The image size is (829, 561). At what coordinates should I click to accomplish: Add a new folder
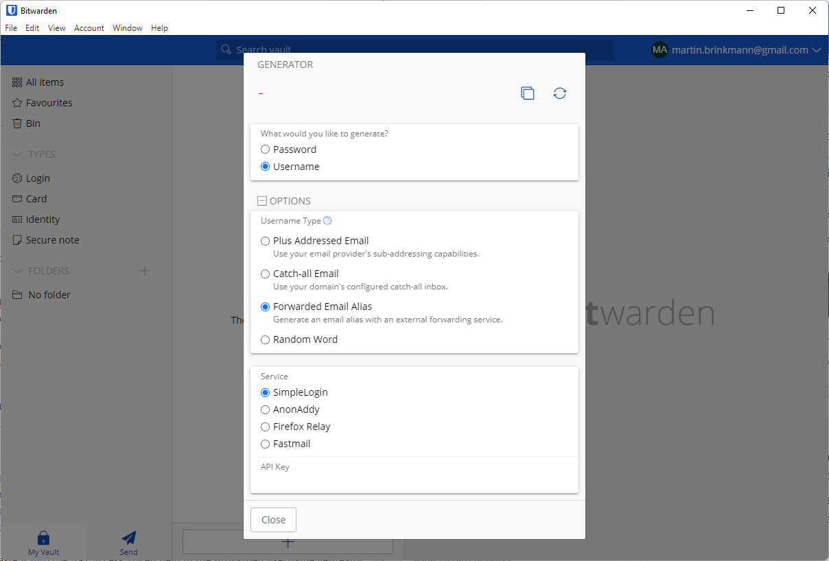pyautogui.click(x=145, y=270)
